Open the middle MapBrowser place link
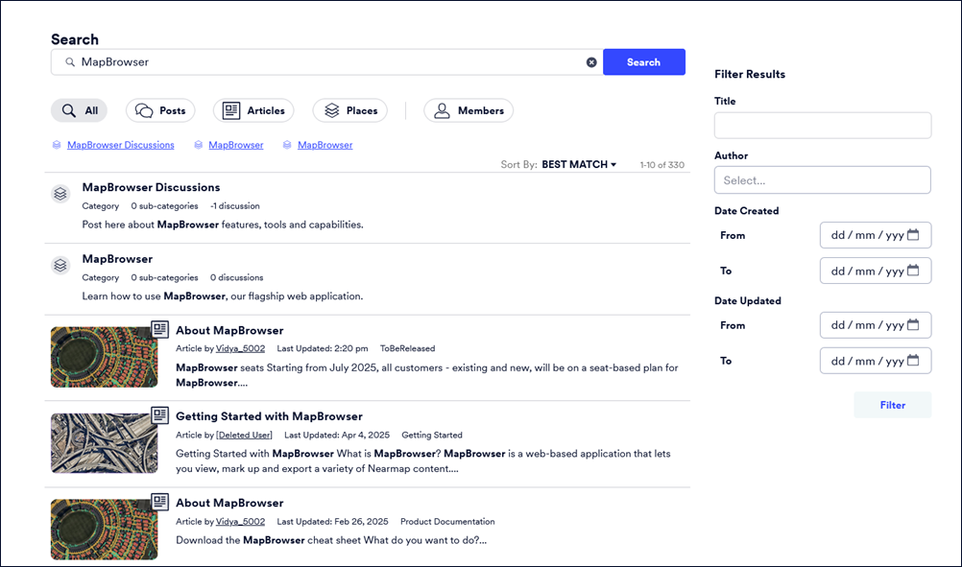This screenshot has height=567, width=962. click(235, 145)
